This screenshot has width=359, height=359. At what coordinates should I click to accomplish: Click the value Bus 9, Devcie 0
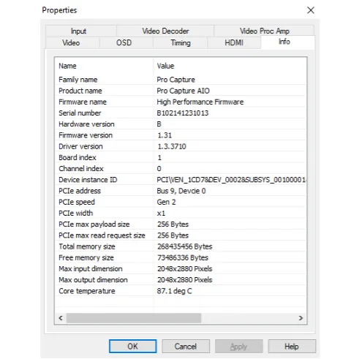181,191
